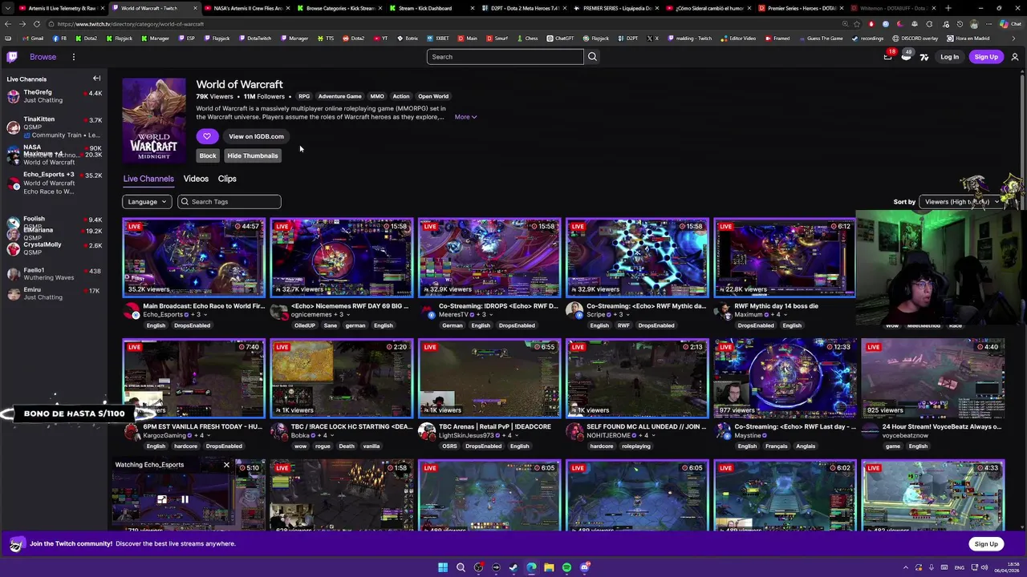Click the DropsEnabled tag under Echo_Esports
1027x577 pixels.
(x=192, y=325)
